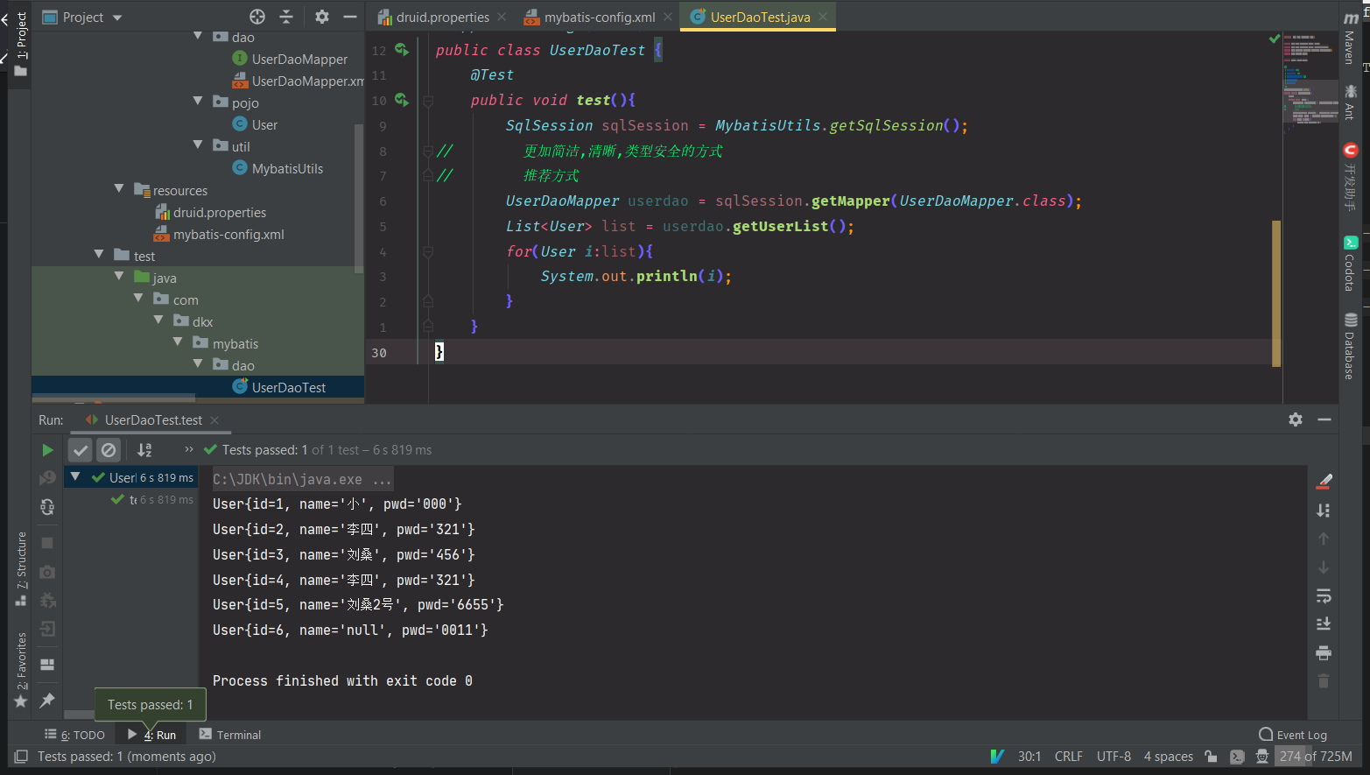1370x775 pixels.
Task: Toggle soft-wrap in console output
Action: point(1324,595)
